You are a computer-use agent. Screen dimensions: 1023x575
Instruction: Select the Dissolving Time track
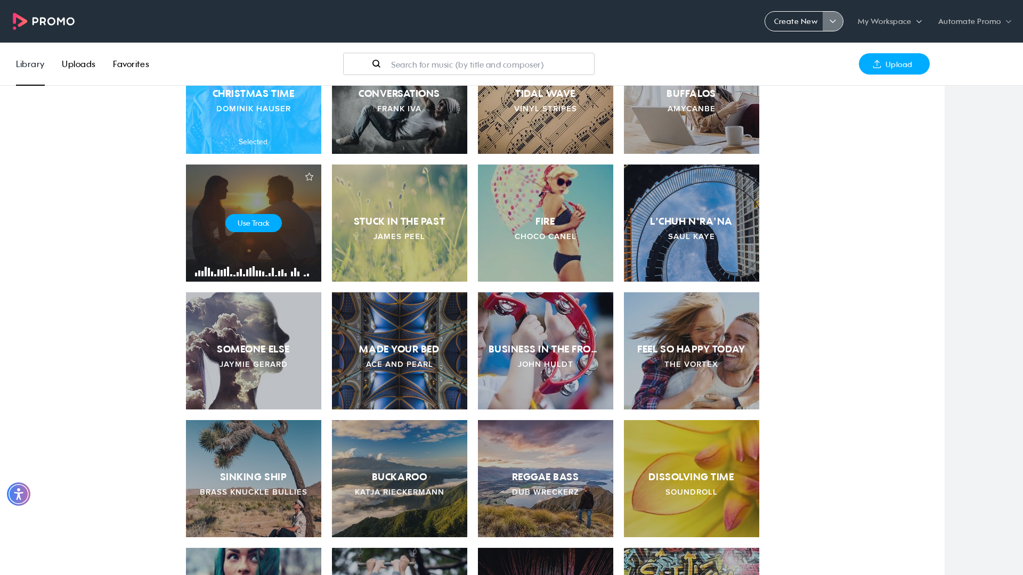tap(692, 479)
